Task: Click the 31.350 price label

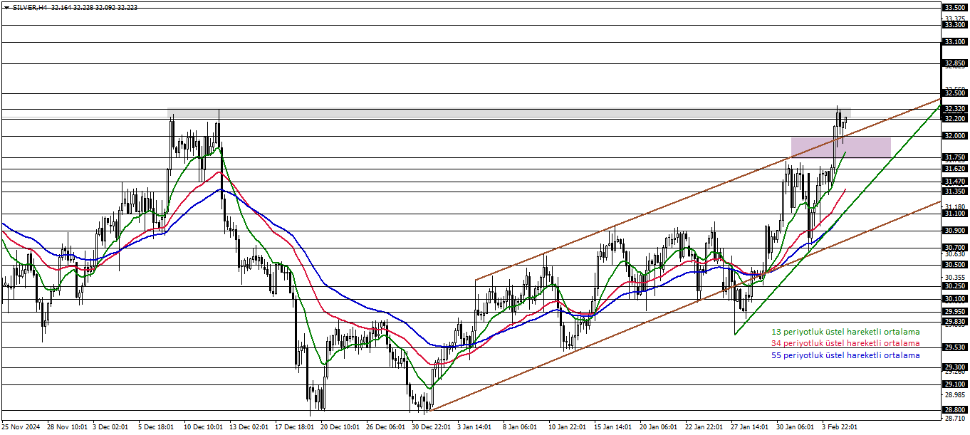Action: click(954, 192)
